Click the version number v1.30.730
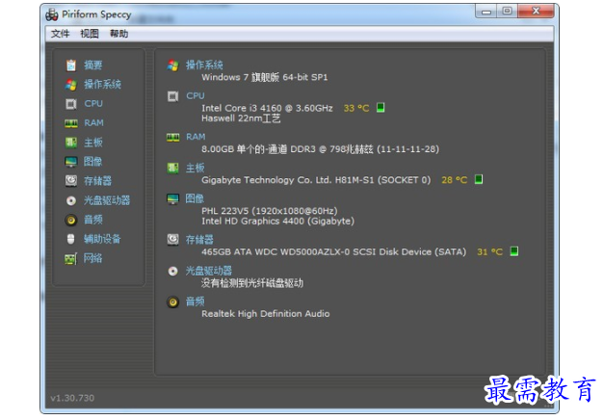 pyautogui.click(x=72, y=398)
